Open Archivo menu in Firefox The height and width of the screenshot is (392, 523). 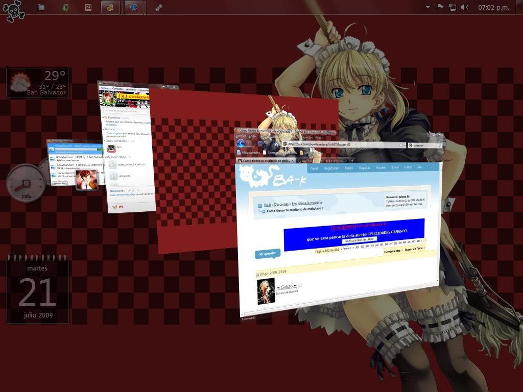(241, 136)
